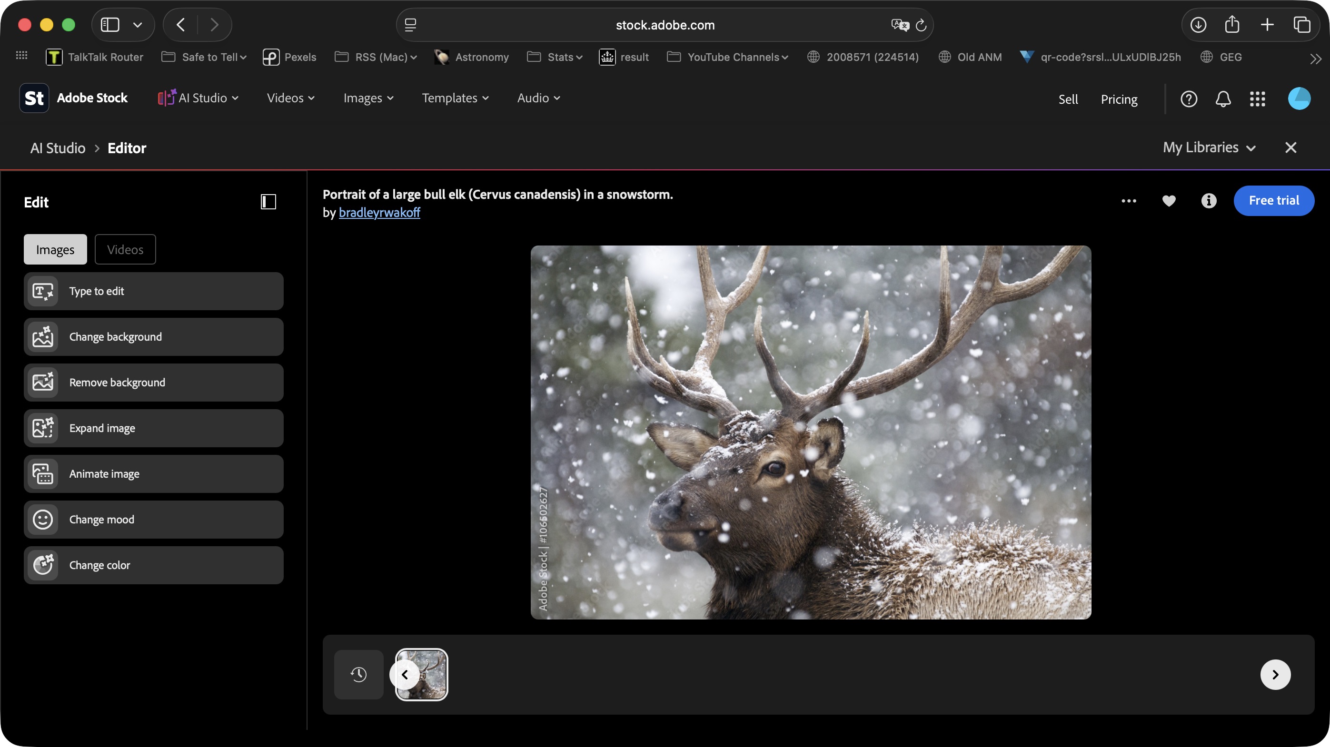Click the Expand image icon
The width and height of the screenshot is (1330, 747).
43,428
